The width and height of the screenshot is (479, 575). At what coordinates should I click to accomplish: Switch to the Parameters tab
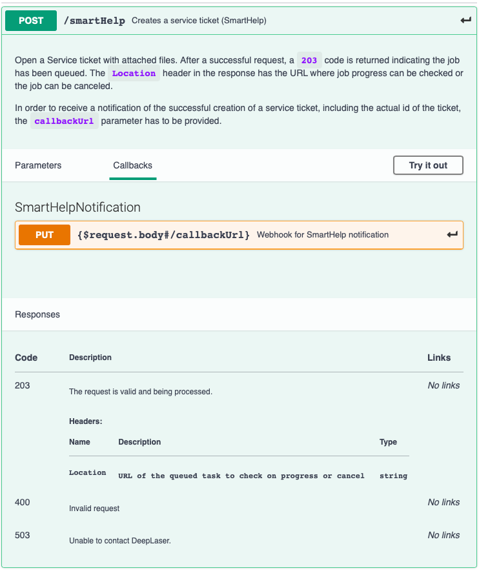pos(37,165)
